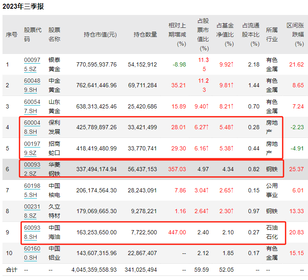Select interval change value 25.37
Screen dimensions: 308x280
tap(297, 169)
